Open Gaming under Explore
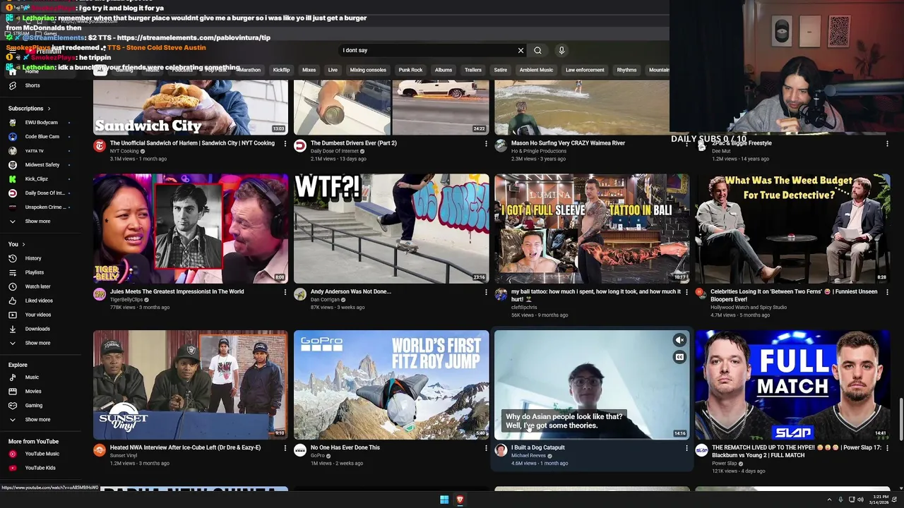Screen dimensions: 904x508 (x=34, y=405)
